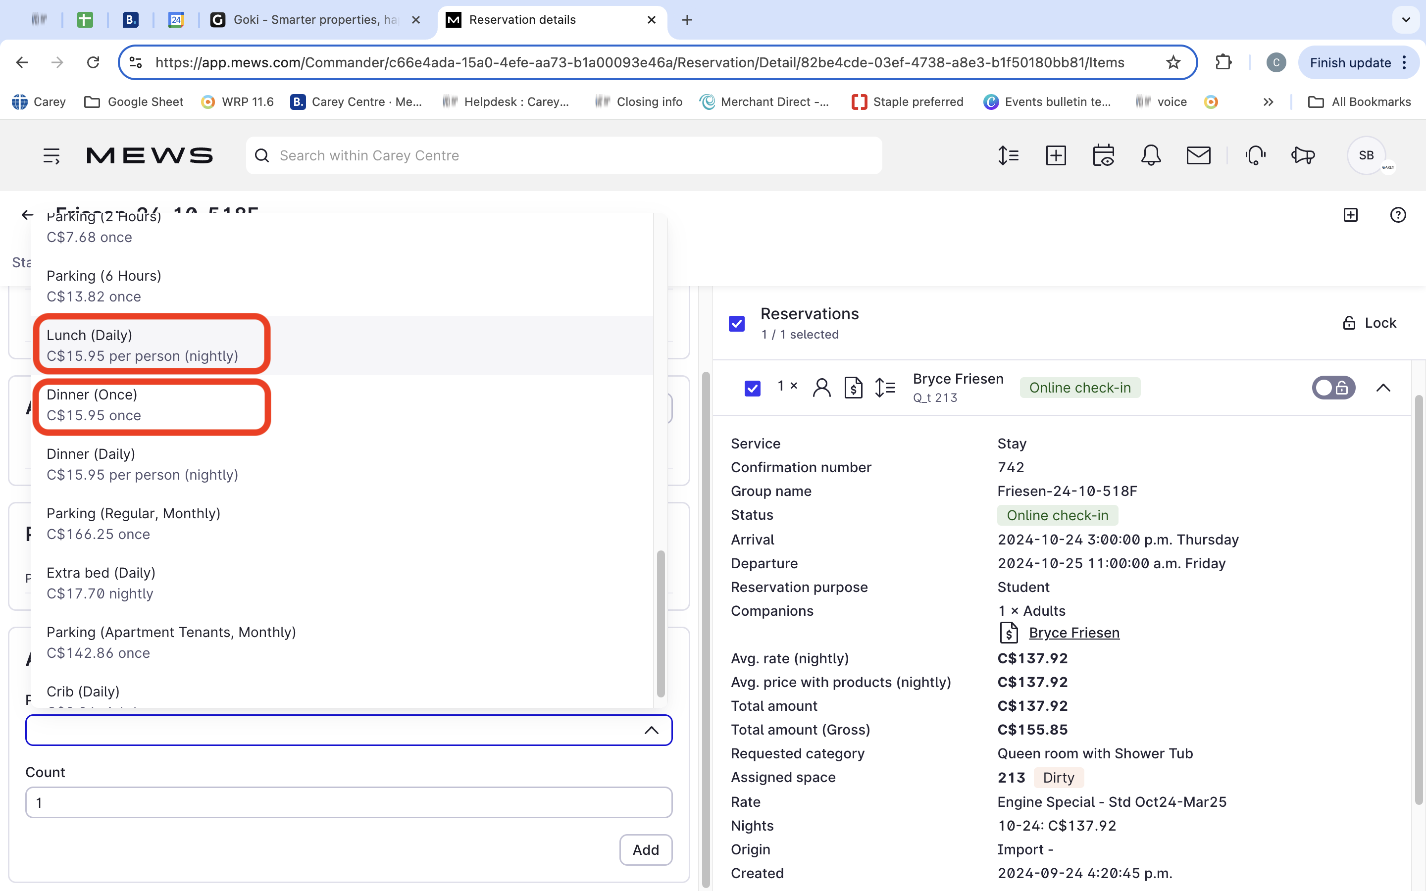Open the calendar with eye icon

point(1103,155)
